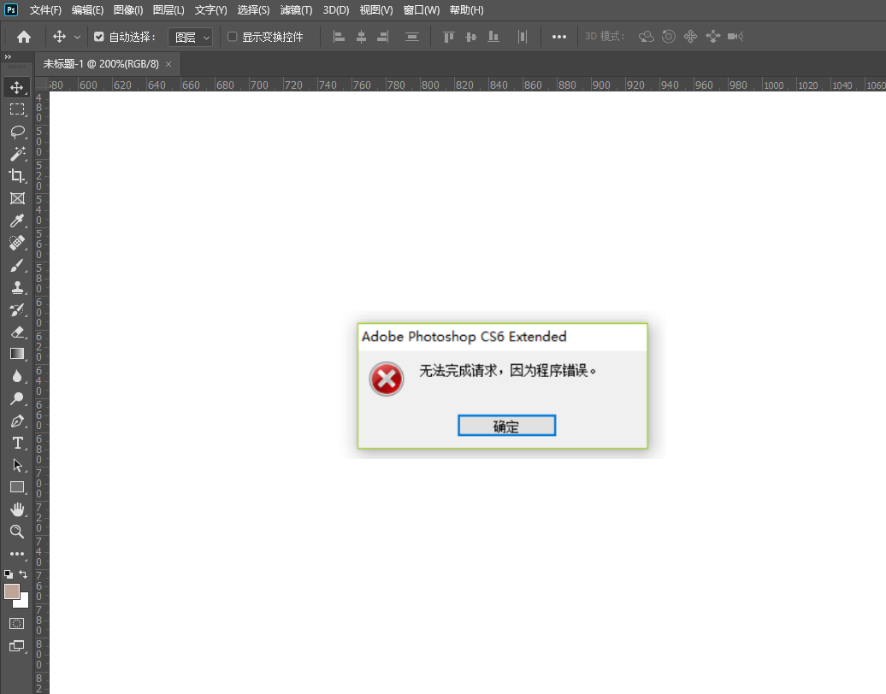Select the Magic Wand tool
This screenshot has height=694, width=886.
[x=17, y=154]
